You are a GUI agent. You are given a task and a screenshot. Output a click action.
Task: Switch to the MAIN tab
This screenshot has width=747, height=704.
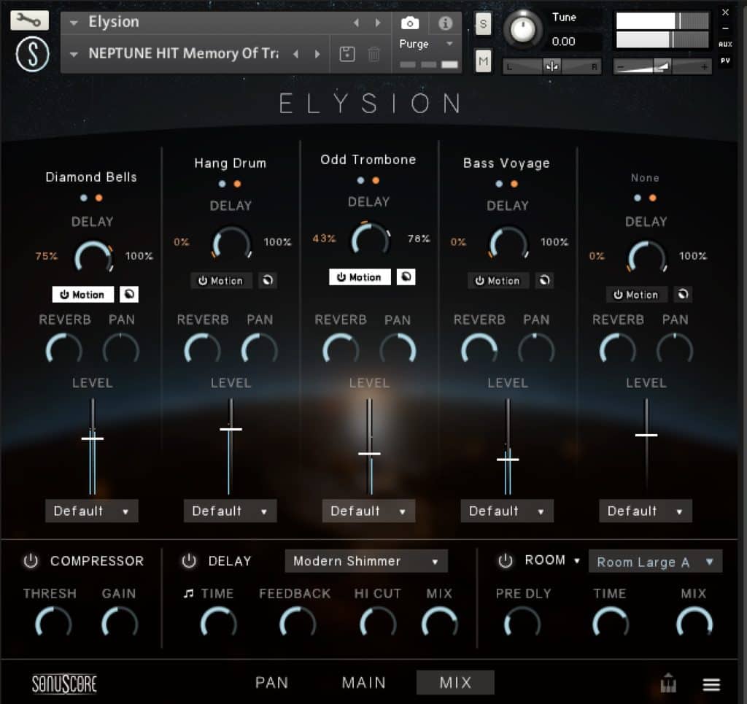(x=364, y=683)
